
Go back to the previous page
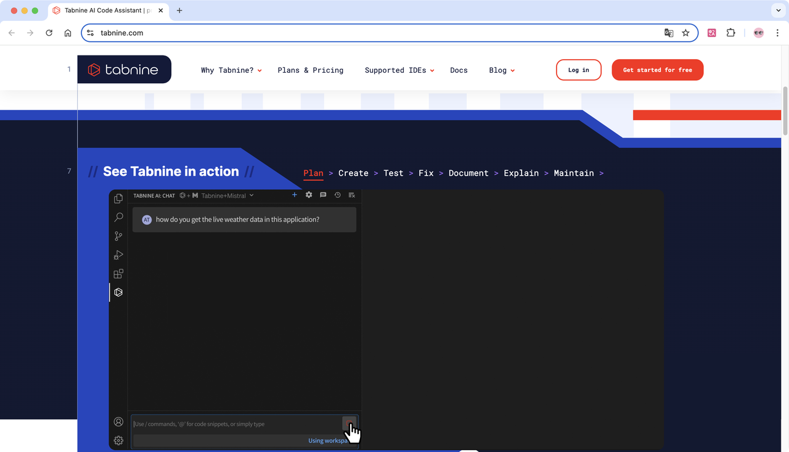coord(12,33)
